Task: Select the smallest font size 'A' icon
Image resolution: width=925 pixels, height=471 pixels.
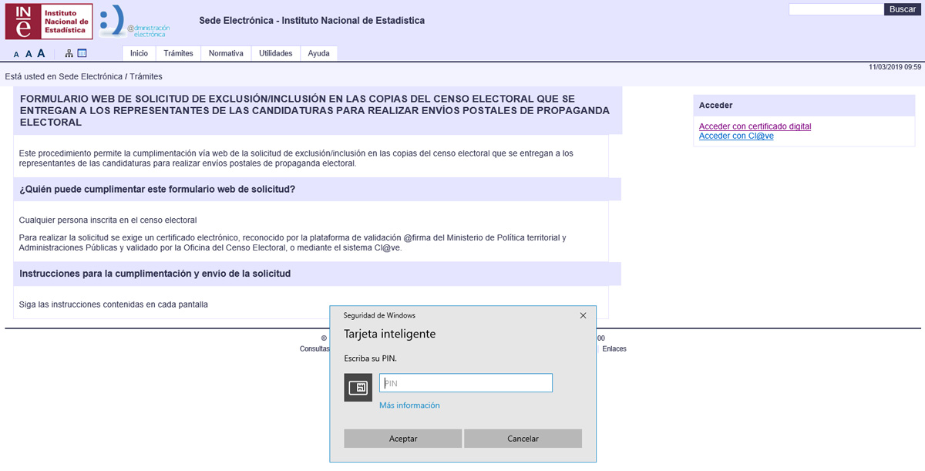Action: (16, 55)
